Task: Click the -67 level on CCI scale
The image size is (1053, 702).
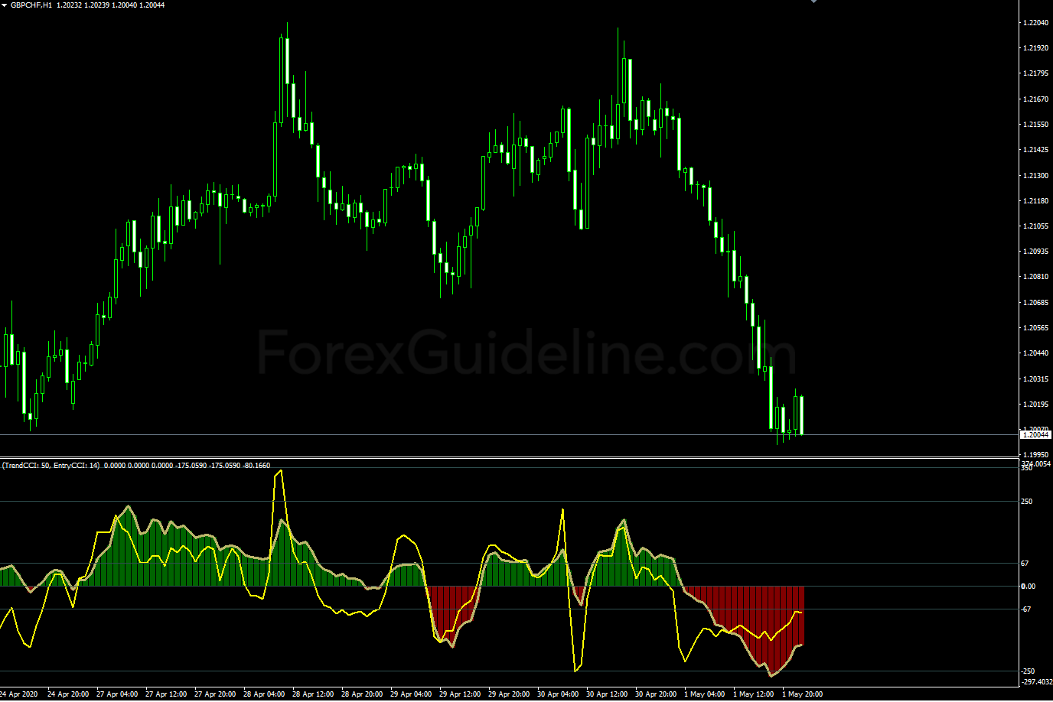Action: tap(1027, 609)
